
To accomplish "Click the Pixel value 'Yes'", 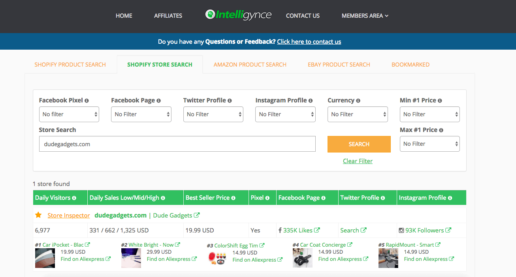I will 255,230.
